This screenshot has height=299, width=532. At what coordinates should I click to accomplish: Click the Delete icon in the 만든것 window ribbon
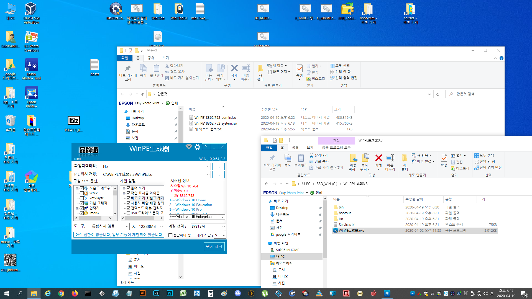tap(234, 68)
